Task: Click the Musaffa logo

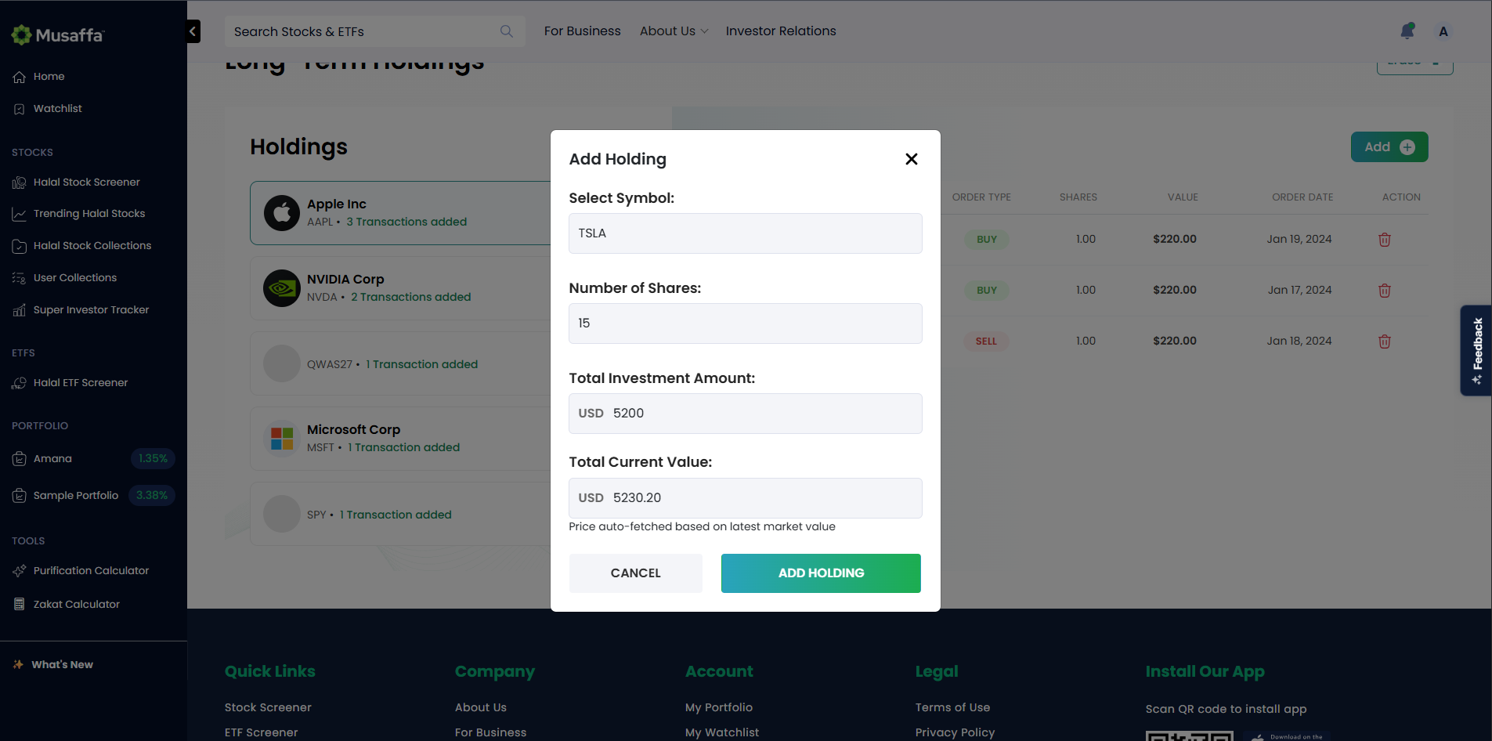Action: [x=57, y=34]
